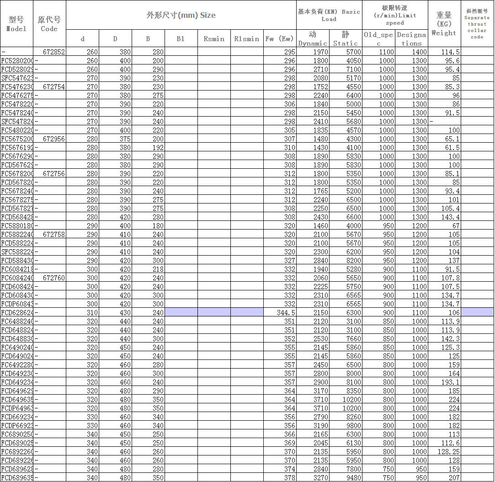Click the Separate thrust collar code header
The image size is (495, 482).
(477, 24)
